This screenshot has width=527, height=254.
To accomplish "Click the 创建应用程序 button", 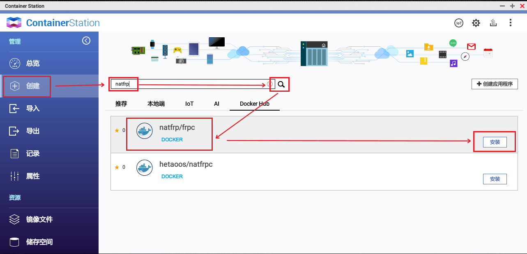I will click(495, 84).
